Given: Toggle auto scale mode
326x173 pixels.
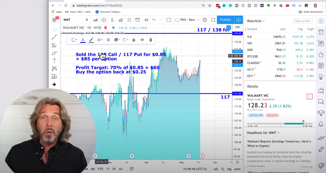Looking at the screenshot, I should pos(237,169).
